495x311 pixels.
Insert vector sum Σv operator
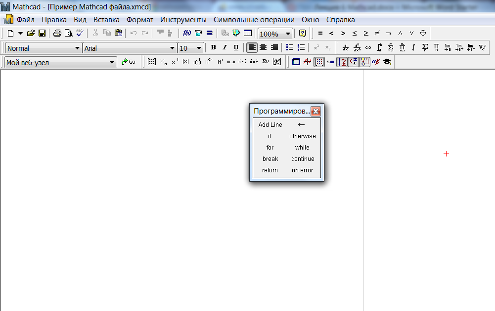click(266, 62)
